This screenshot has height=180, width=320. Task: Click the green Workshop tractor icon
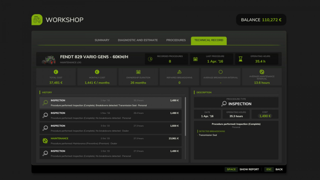tap(37, 20)
